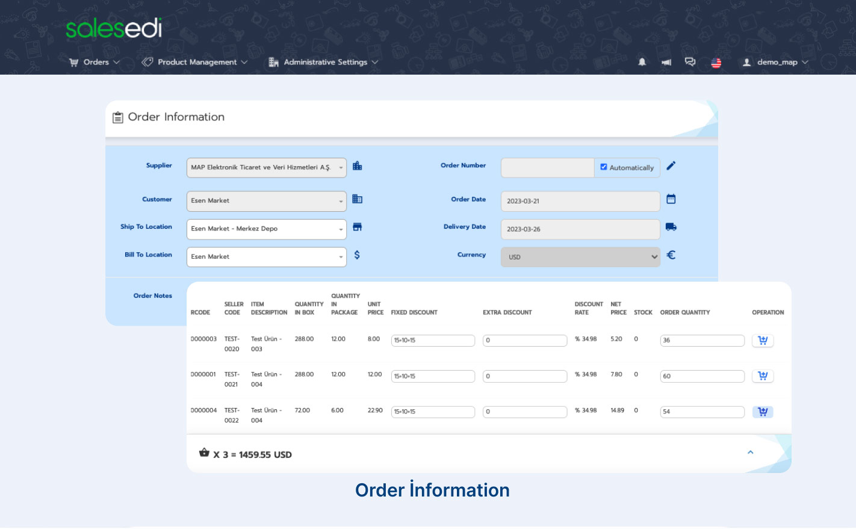Open the Customer dropdown
This screenshot has height=529, width=856.
(x=267, y=201)
